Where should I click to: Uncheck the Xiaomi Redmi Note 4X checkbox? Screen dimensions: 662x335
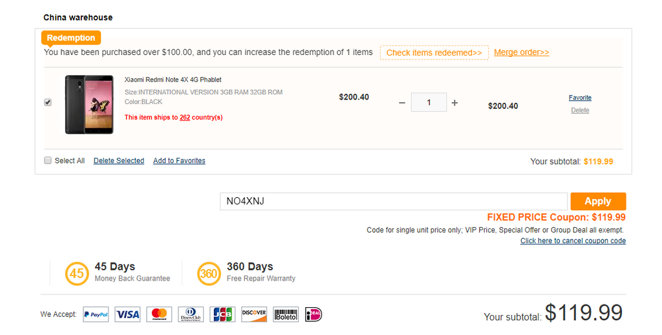48,102
